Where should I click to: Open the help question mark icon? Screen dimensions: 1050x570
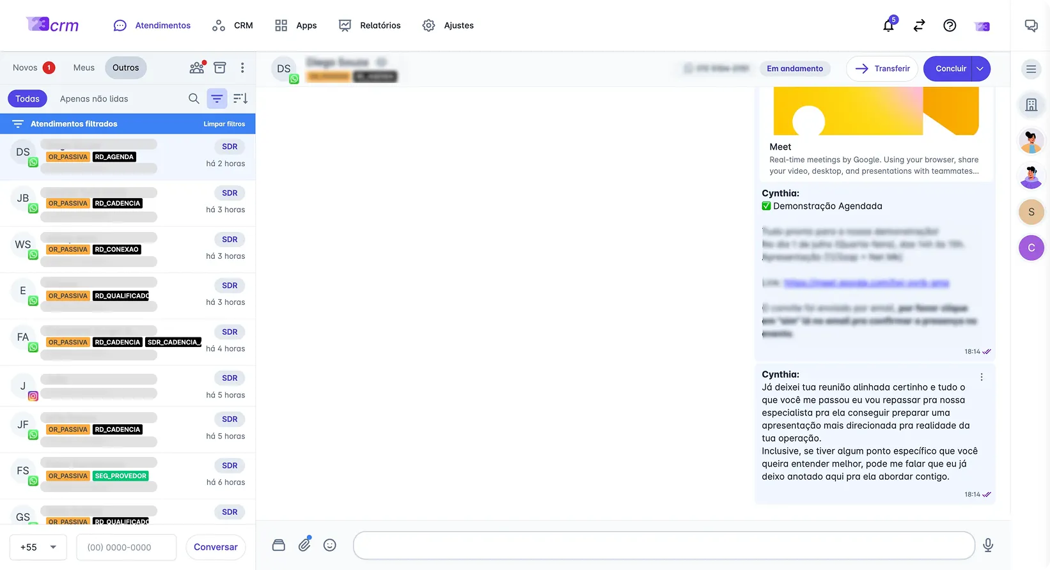[950, 26]
